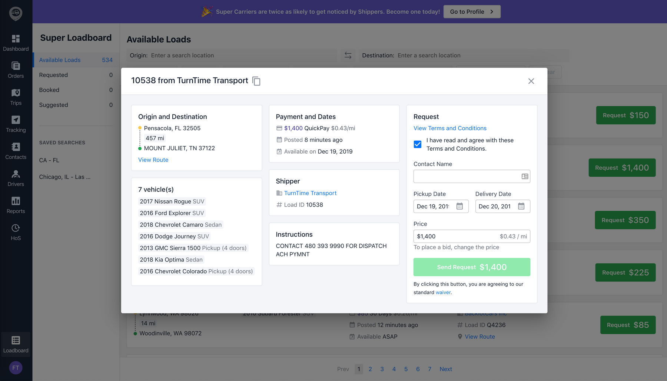
Task: Go to pagination page 3
Action: [382, 369]
